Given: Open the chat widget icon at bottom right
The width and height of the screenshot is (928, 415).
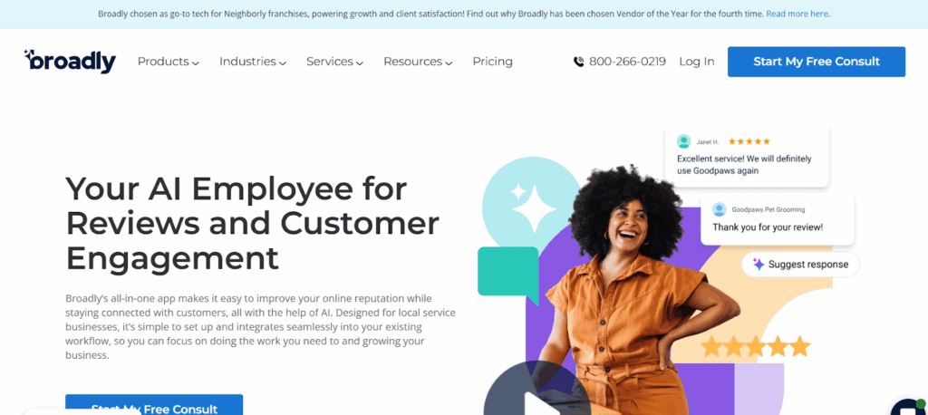Looking at the screenshot, I should point(910,408).
